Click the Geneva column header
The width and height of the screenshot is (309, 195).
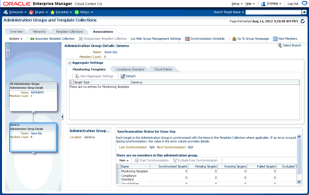point(215,82)
